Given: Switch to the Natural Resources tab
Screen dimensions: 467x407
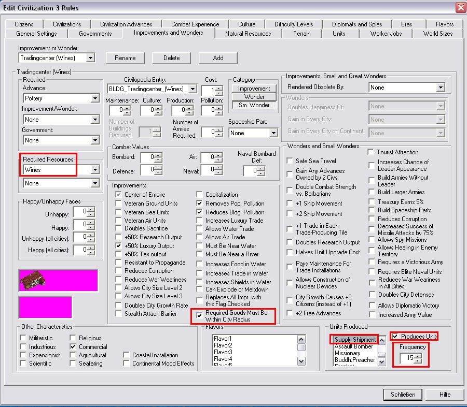Looking at the screenshot, I should point(248,34).
